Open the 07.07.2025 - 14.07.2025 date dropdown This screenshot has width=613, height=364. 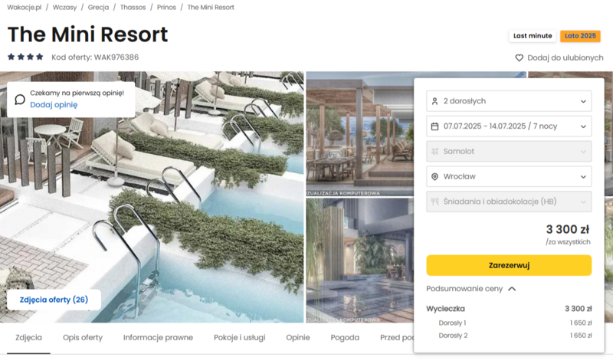point(509,126)
